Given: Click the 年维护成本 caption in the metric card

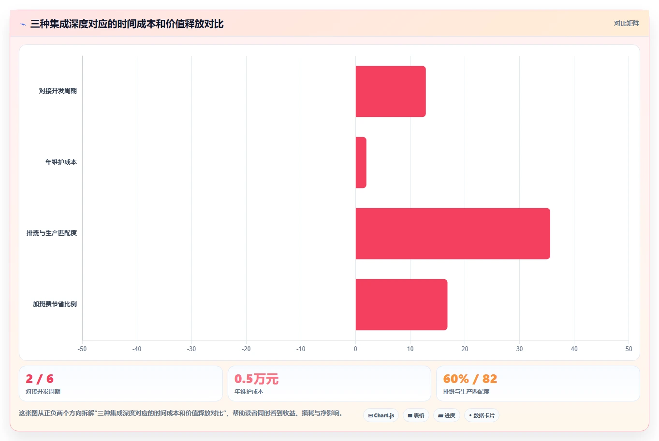Looking at the screenshot, I should pos(249,392).
